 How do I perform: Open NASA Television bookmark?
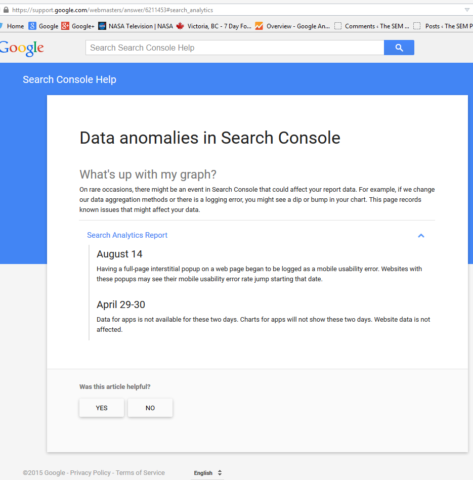click(x=136, y=26)
